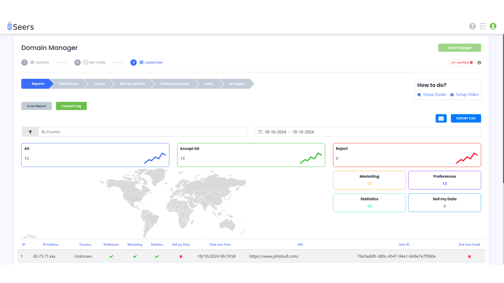504x283 pixels.
Task: Click the Sell my Data column header
Action: pyautogui.click(x=181, y=244)
